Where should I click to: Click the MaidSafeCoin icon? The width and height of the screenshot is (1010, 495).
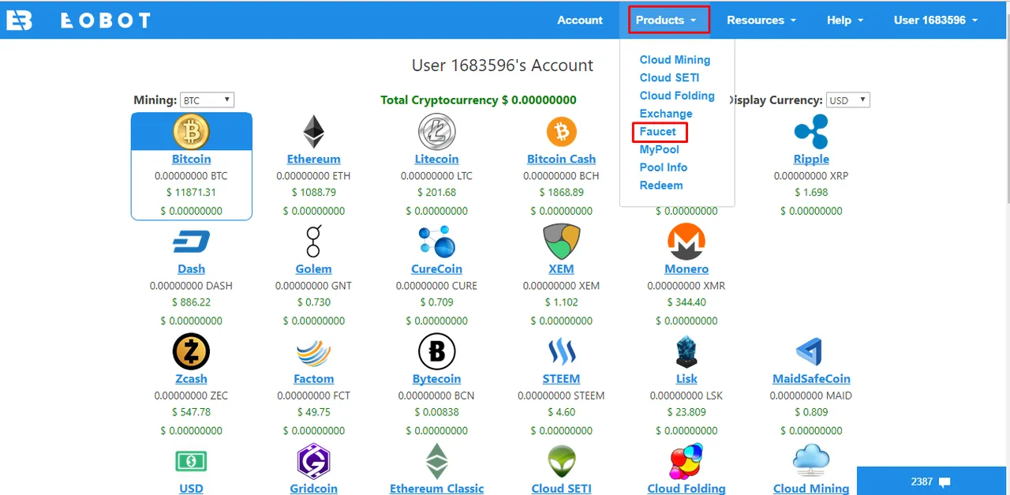tap(811, 351)
